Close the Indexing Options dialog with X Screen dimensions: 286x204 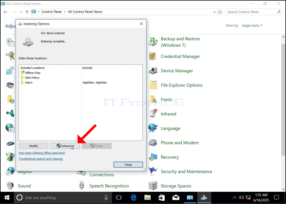(141, 24)
